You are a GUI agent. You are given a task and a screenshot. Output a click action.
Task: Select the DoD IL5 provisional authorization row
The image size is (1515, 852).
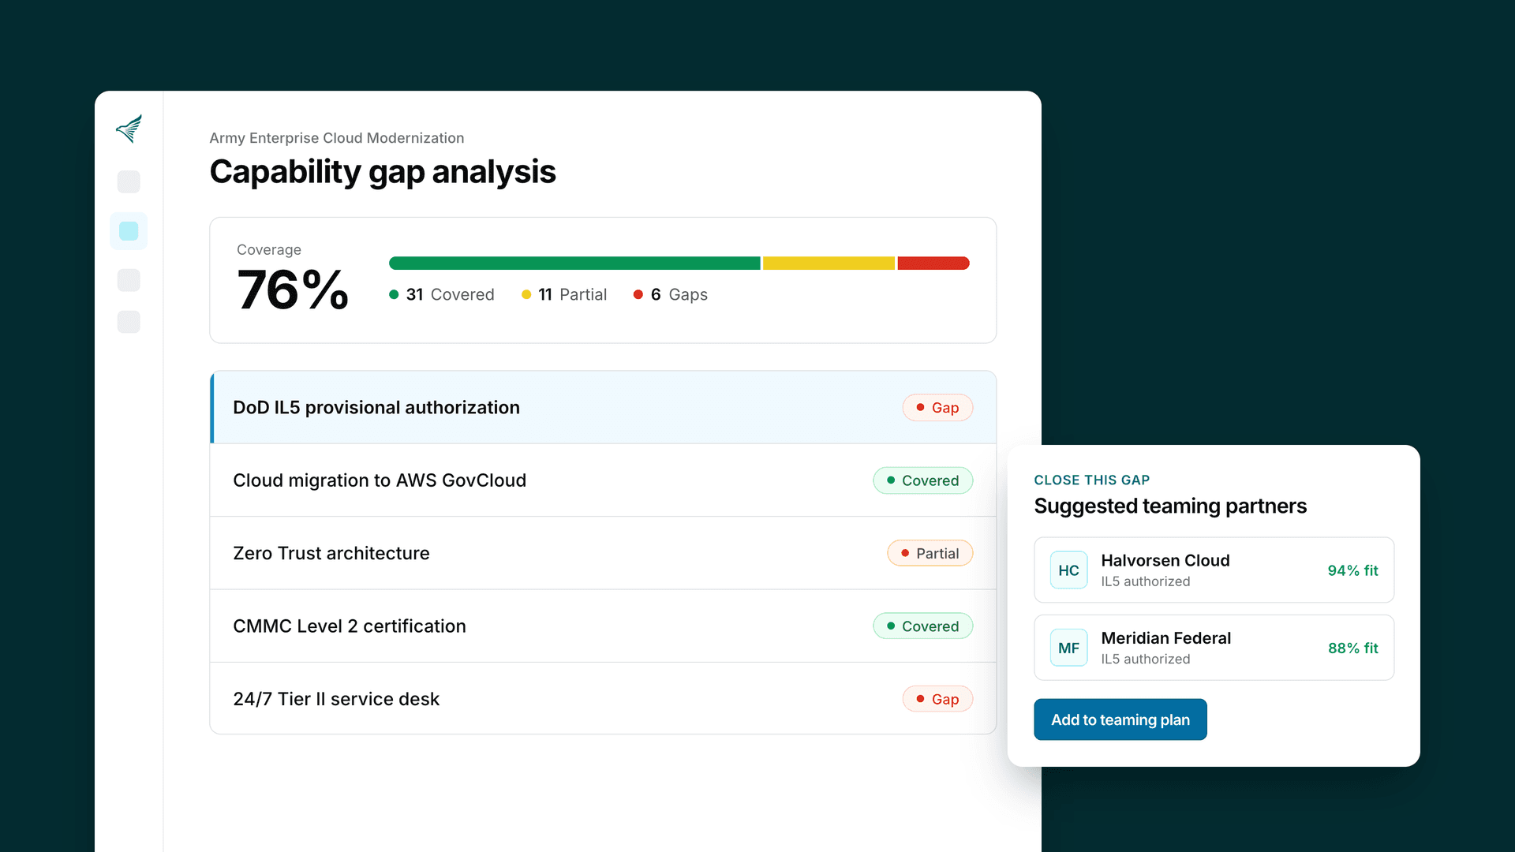604,407
